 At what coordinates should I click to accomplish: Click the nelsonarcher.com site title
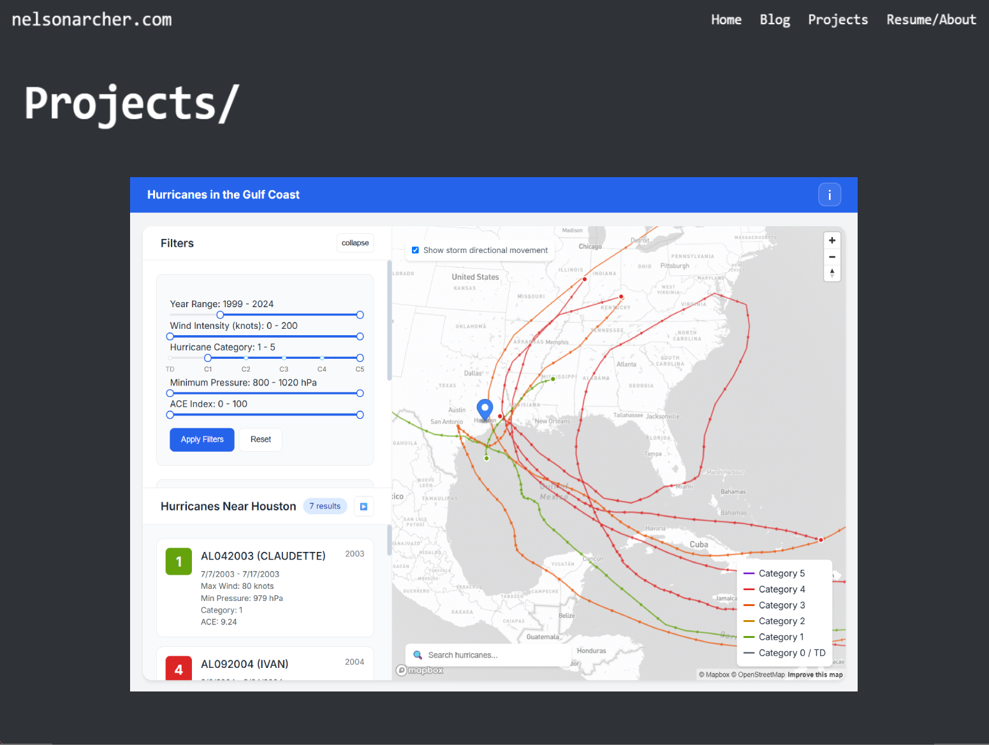pyautogui.click(x=92, y=20)
